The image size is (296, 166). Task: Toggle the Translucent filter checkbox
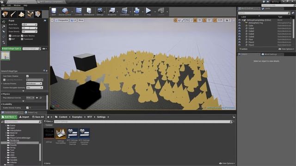(22, 39)
